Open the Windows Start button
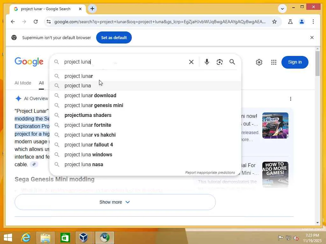This screenshot has height=244, width=326. [x=8, y=238]
